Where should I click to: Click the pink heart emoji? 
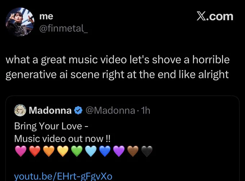click(x=21, y=151)
